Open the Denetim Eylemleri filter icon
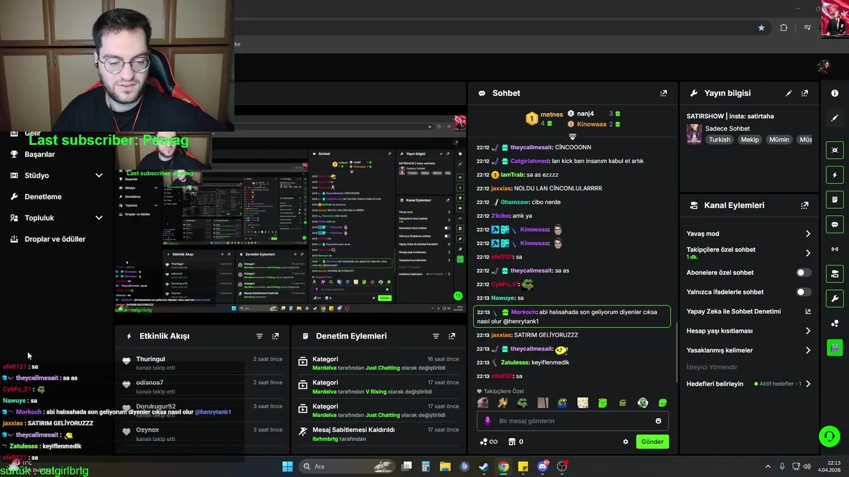This screenshot has width=849, height=477. [436, 336]
